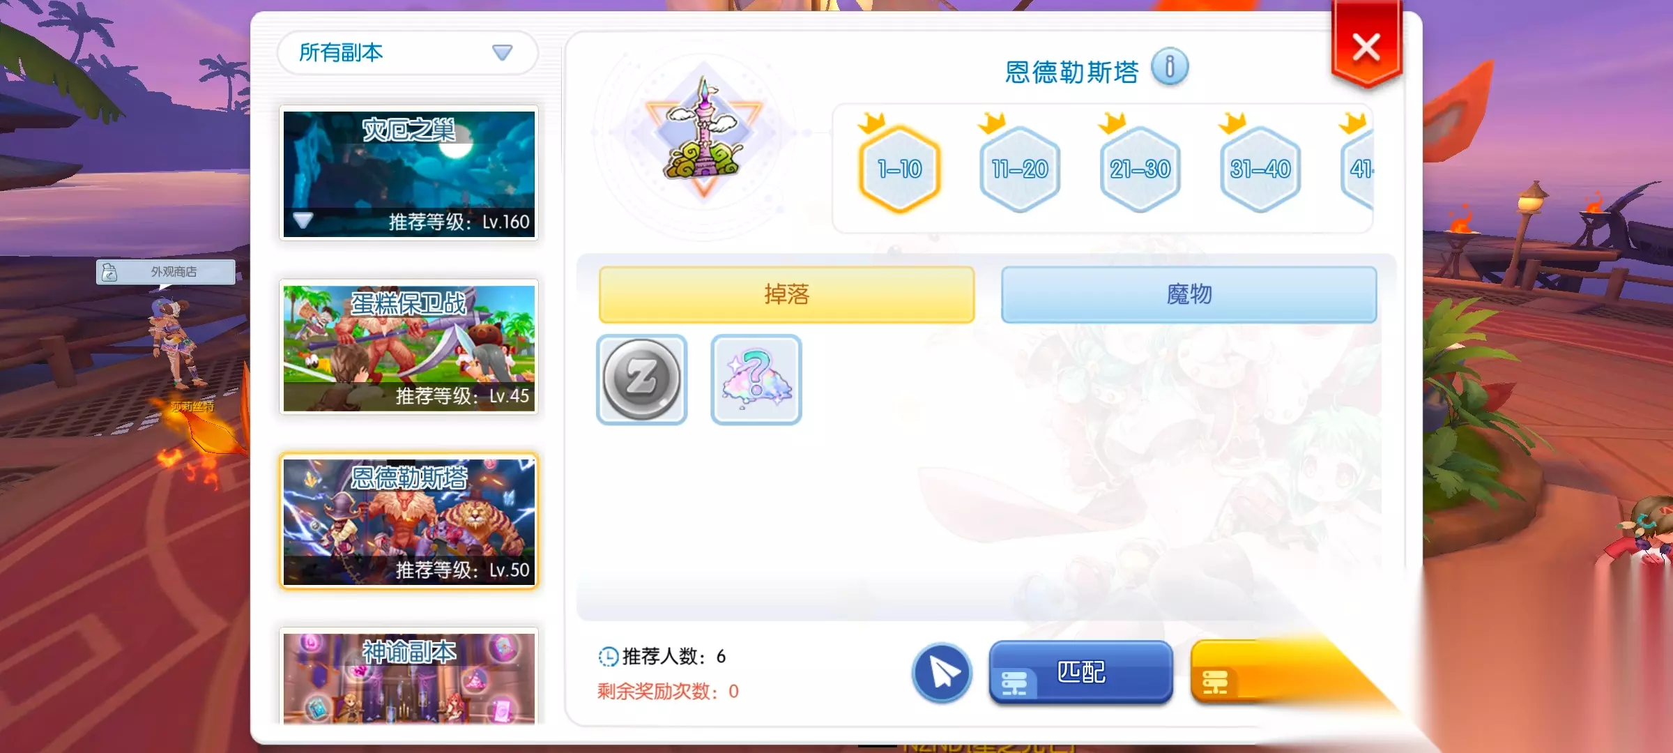Select the 神谕副本 dungeon card
Screen dimensions: 1673x753
click(x=409, y=676)
